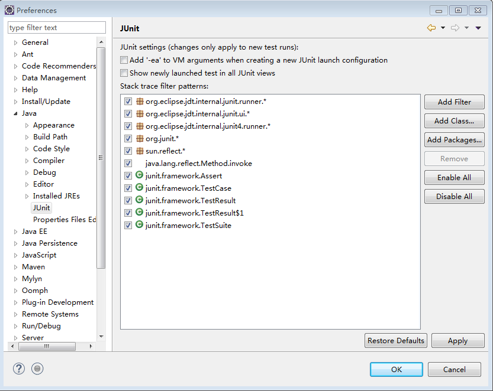Toggle "Show newly launched test" checkbox
The image size is (493, 391).
click(124, 73)
